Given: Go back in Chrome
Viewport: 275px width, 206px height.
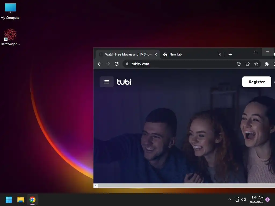Looking at the screenshot, I should 99,64.
